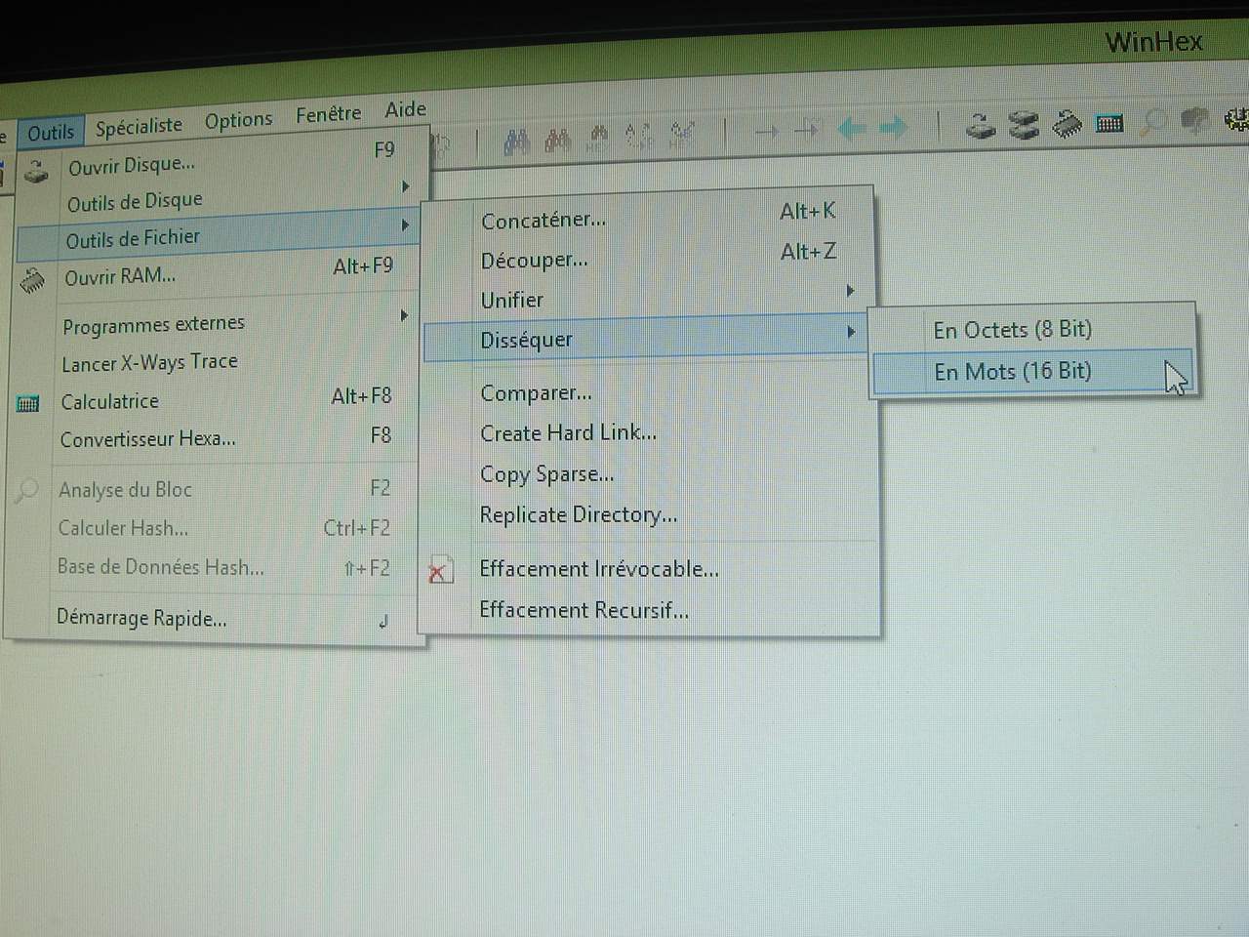Expand the Unifier submenu arrow
Image resolution: width=1249 pixels, height=937 pixels.
(850, 291)
